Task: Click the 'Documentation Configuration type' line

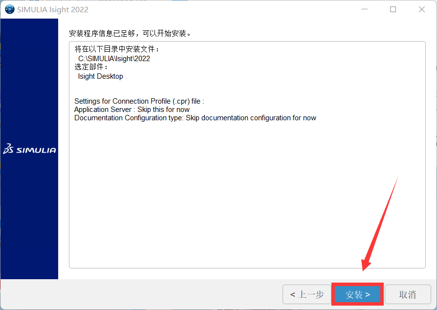Action: click(195, 118)
